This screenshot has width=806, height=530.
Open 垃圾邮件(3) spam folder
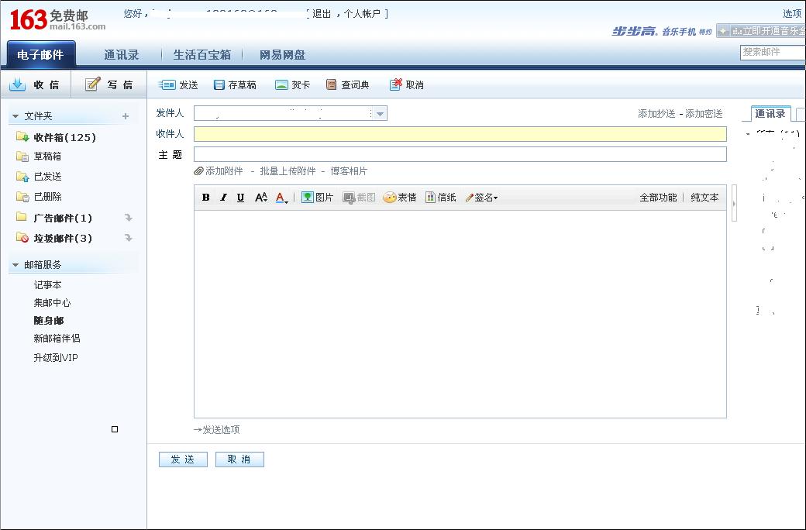[x=63, y=238]
